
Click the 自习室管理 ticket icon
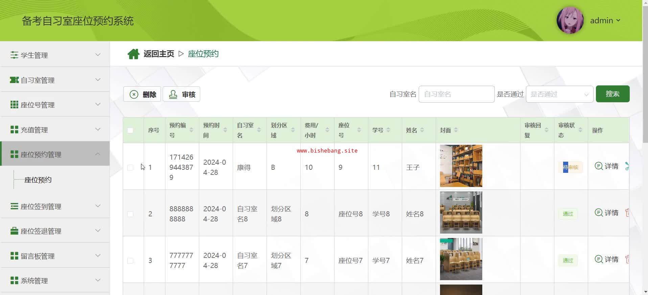tap(14, 80)
